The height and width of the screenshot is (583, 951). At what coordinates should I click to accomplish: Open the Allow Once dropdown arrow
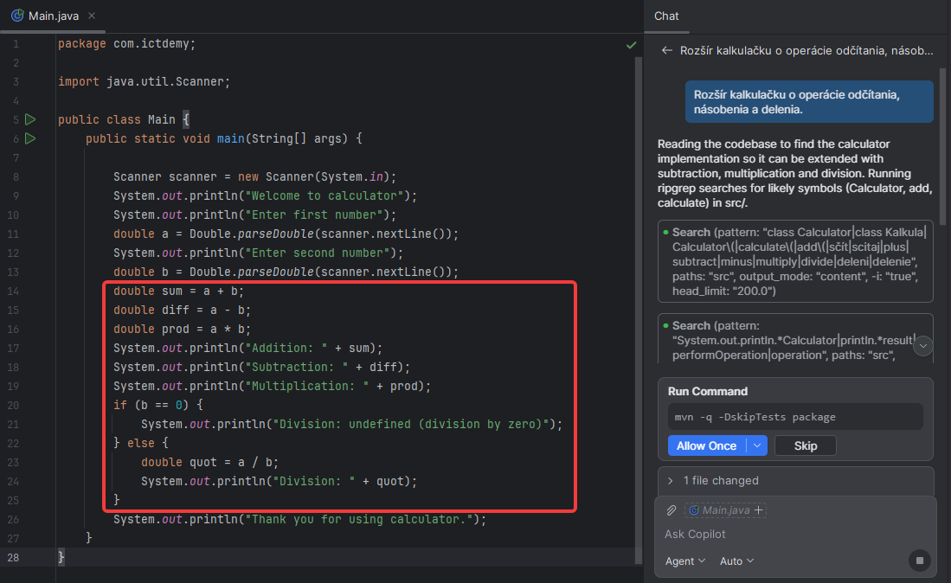point(757,445)
